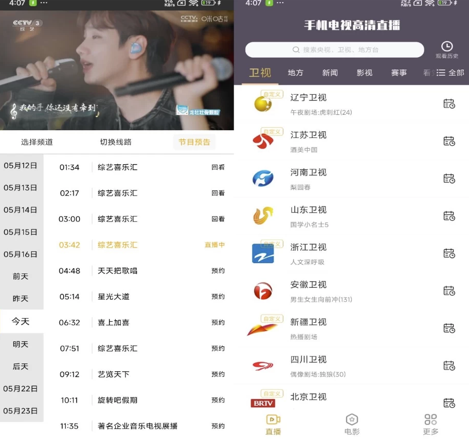The width and height of the screenshot is (469, 448).
Task: Tap the CCTV-3 video player preview
Action: (x=117, y=71)
